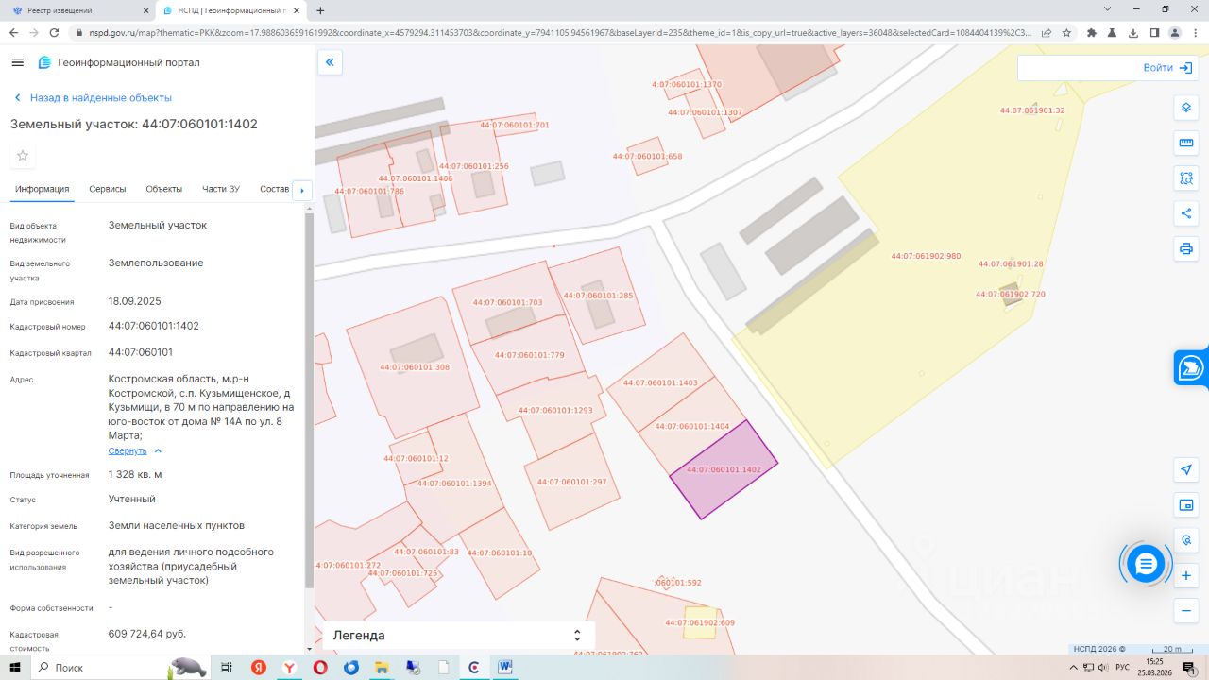Screen dimensions: 1209x680
Task: Open Windows notification center
Action: 1191,668
